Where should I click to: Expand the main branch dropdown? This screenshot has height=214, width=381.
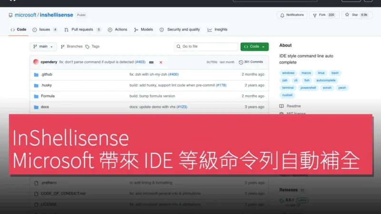[43, 47]
